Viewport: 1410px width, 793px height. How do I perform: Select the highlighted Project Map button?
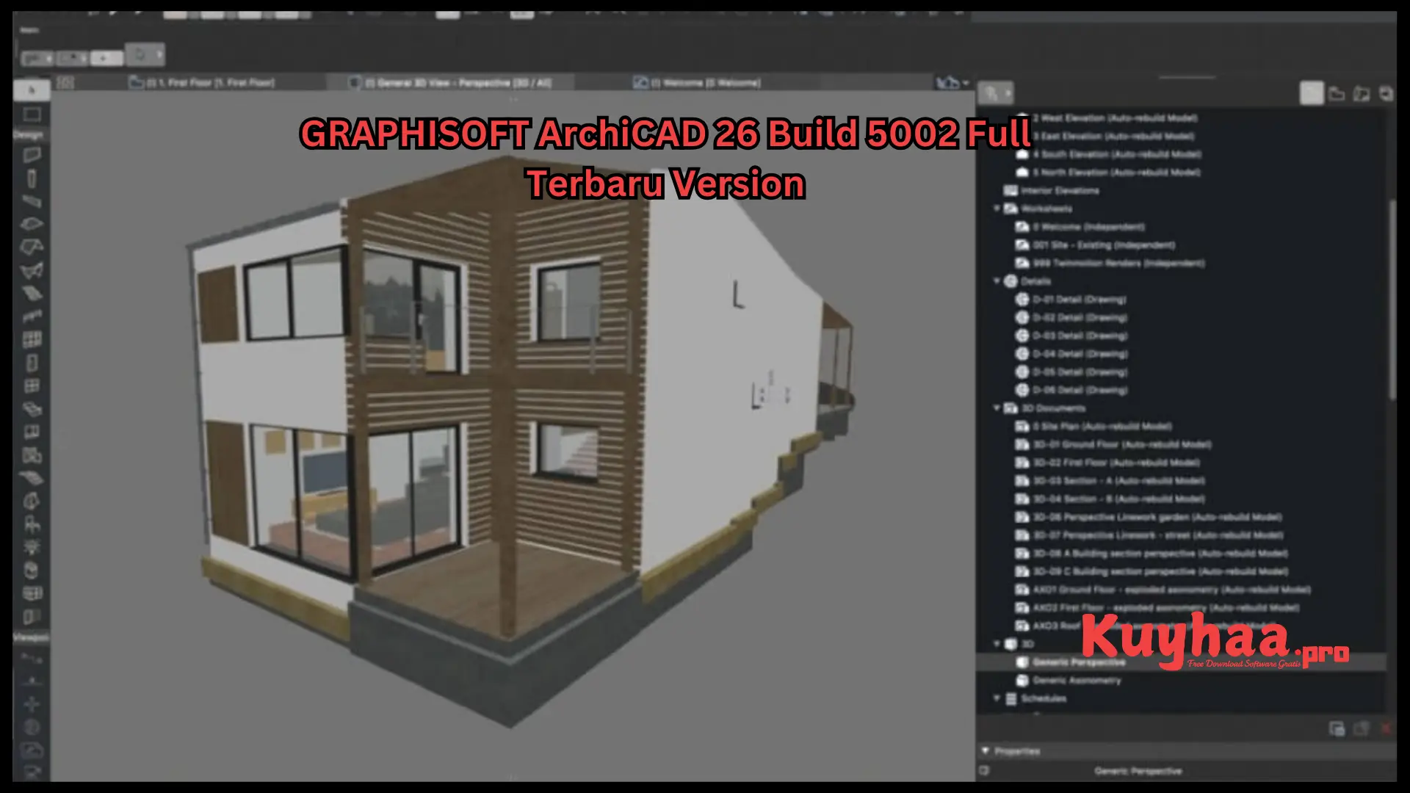coord(1312,93)
